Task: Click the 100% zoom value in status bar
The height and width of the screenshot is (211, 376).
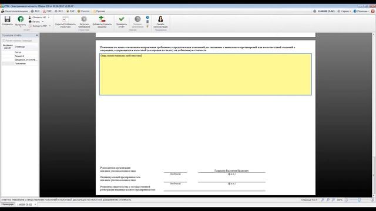Action: tap(340, 200)
